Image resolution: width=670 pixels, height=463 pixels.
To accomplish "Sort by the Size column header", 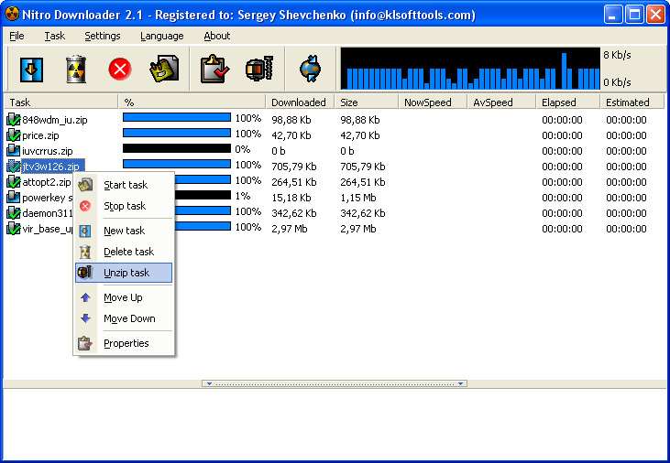I will 367,102.
